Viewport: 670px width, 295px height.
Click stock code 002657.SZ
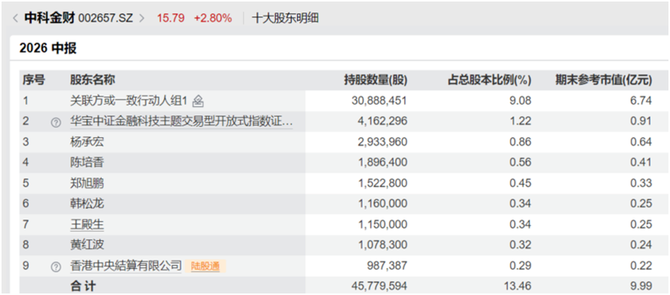(x=106, y=18)
